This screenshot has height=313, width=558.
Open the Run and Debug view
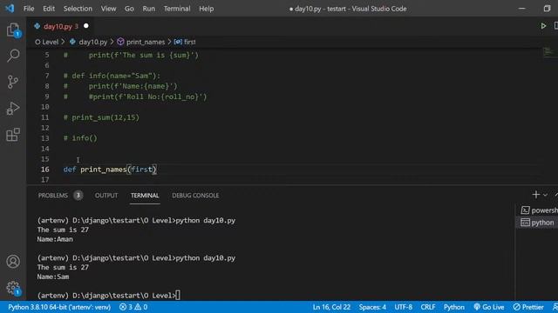13,108
